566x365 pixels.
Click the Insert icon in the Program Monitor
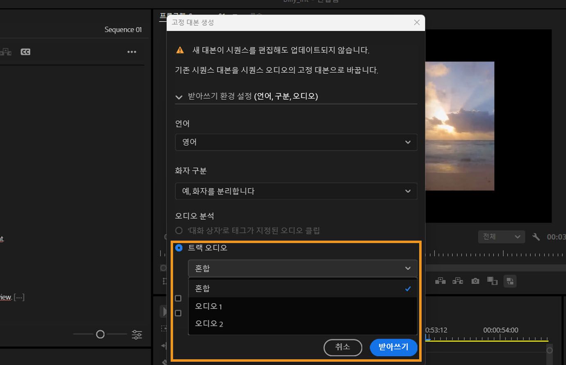pos(440,281)
